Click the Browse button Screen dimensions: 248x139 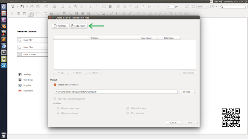(x=187, y=92)
